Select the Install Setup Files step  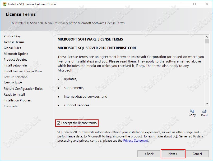click(x=16, y=65)
